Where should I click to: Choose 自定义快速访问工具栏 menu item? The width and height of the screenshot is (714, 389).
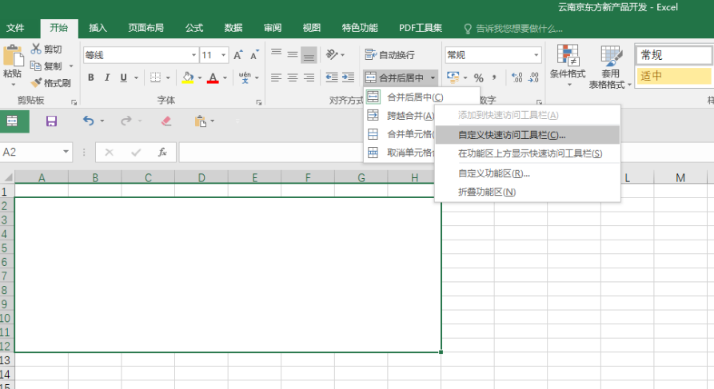coord(528,135)
